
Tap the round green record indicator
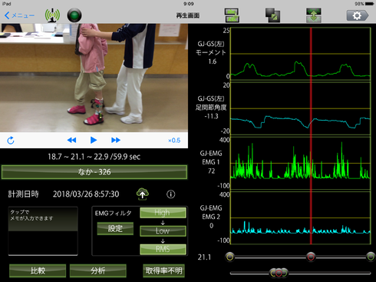[74, 15]
